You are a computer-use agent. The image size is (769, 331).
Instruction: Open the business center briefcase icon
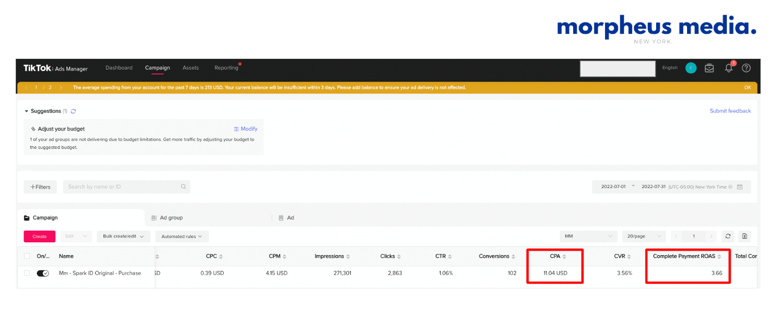pyautogui.click(x=709, y=68)
